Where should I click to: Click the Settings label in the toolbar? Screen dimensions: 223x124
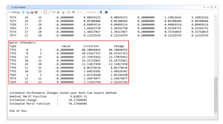click(x=16, y=12)
